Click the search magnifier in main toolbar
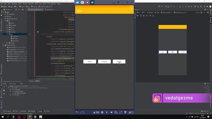 click(x=204, y=7)
